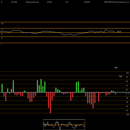Open the small oscillator preview chart
Screen dimensions: 130x130
tap(64, 125)
